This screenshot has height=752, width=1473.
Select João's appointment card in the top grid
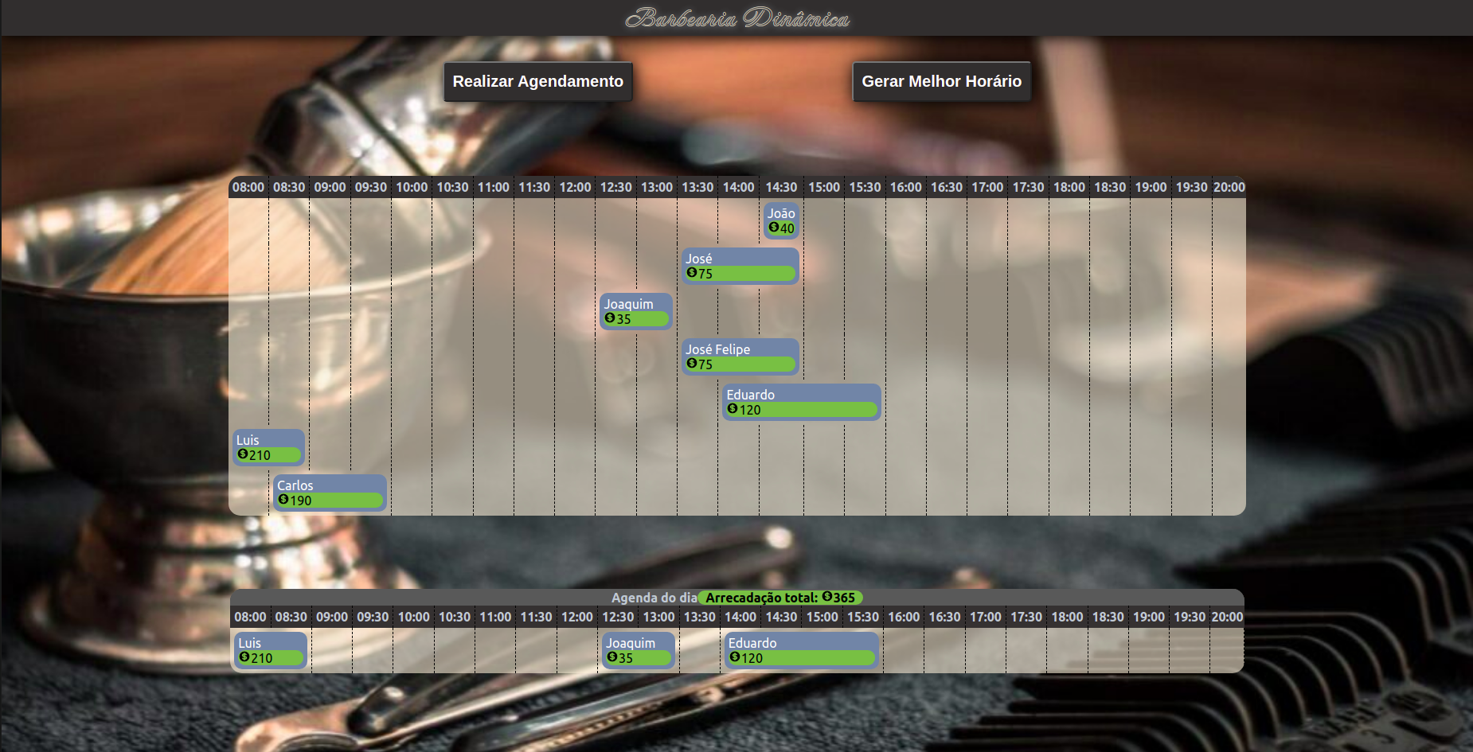coord(781,220)
